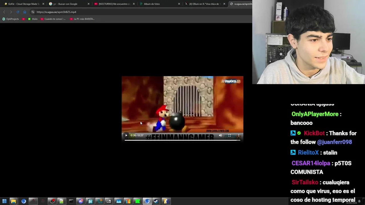Screen dimensions: 365x205
Task: Switch to the active Chromium browser window
Action: [147, 201]
